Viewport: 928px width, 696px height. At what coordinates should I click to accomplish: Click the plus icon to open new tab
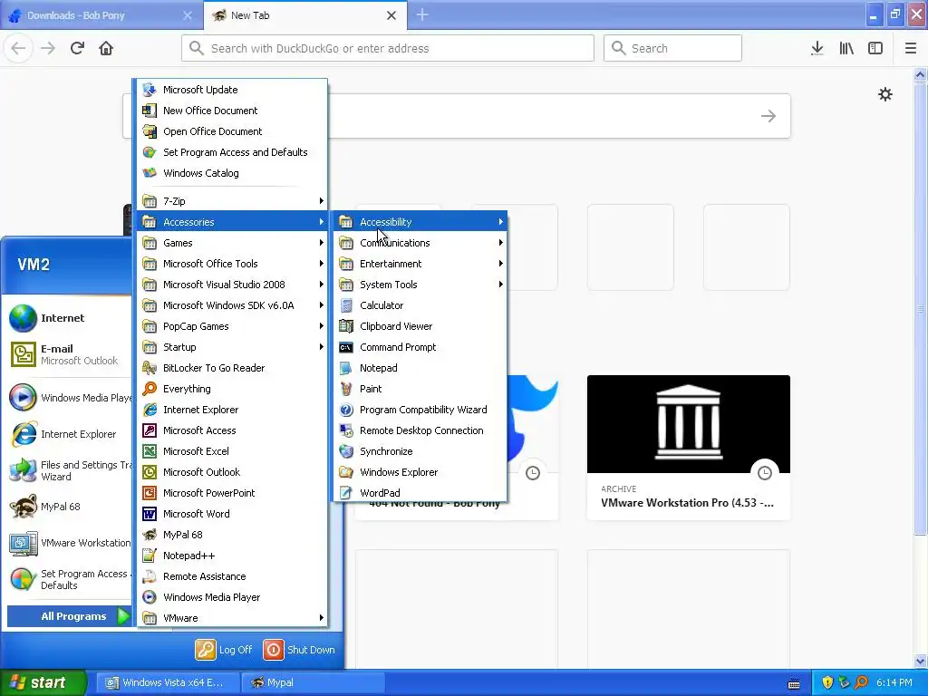[422, 14]
